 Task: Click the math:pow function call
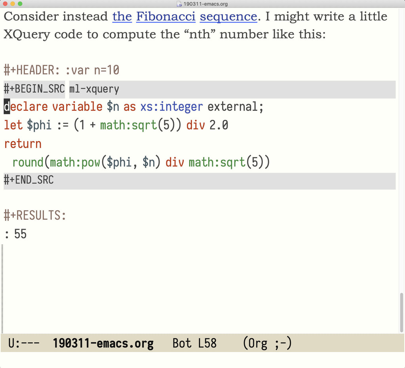75,163
